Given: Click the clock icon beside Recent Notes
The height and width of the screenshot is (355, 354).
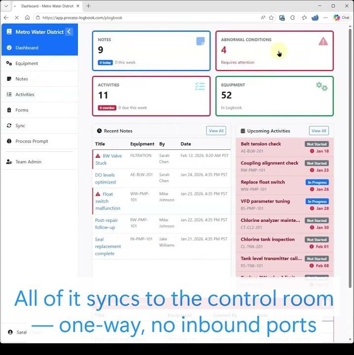Looking at the screenshot, I should pyautogui.click(x=99, y=131).
